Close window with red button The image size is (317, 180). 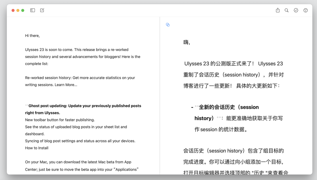(13, 10)
